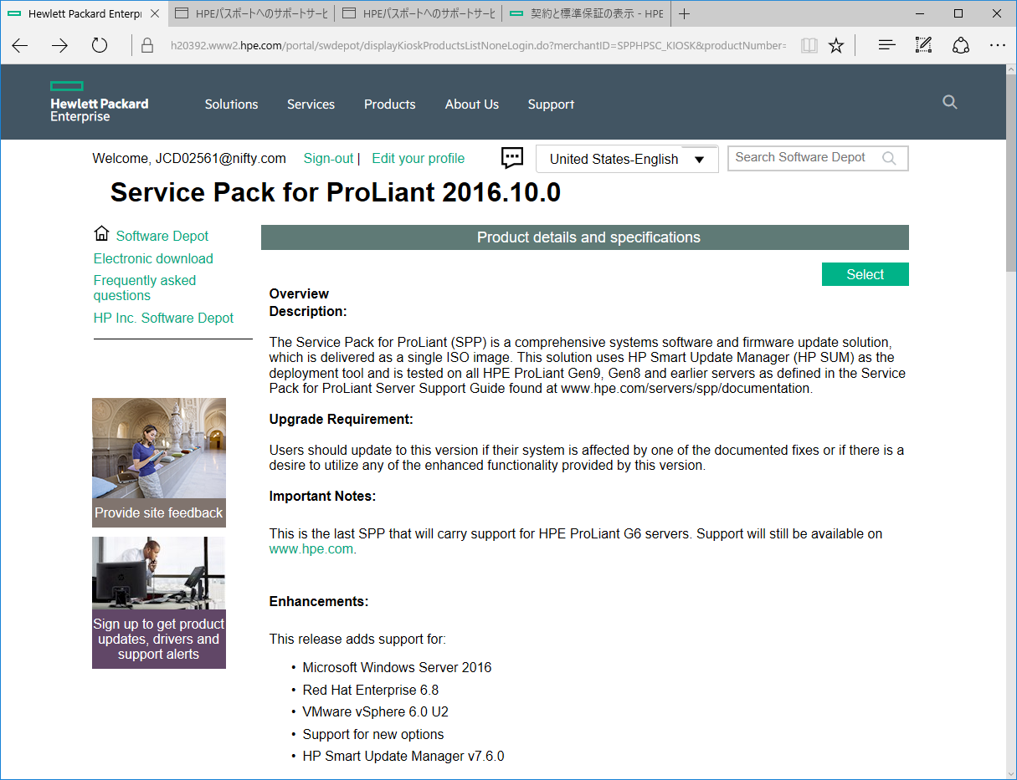This screenshot has height=780, width=1017.
Task: Click the Welcome, JCD02561@nifty.com text
Action: point(189,158)
